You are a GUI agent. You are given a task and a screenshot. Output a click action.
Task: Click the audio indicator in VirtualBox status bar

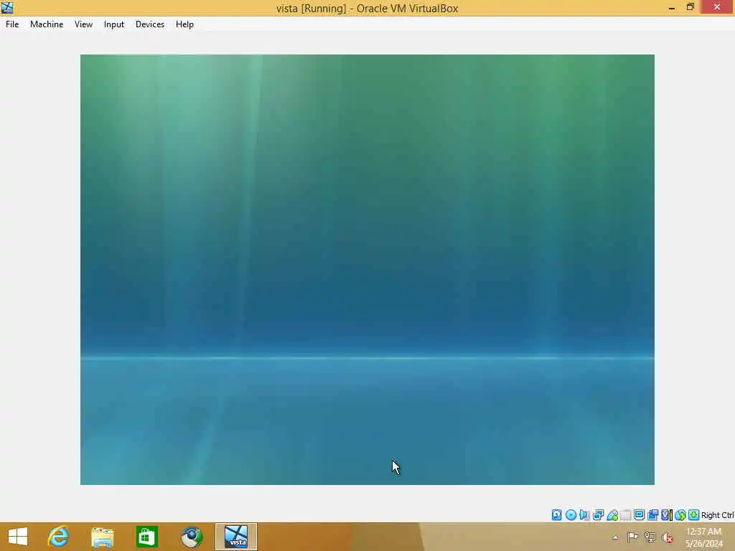[x=584, y=515]
